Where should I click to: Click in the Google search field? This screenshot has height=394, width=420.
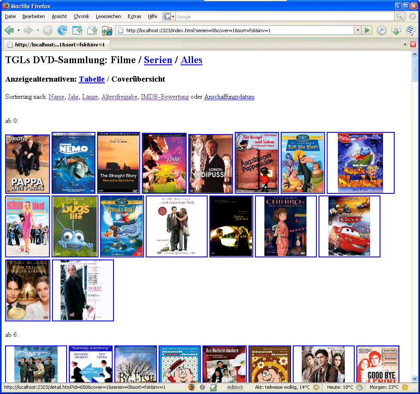coord(285,17)
